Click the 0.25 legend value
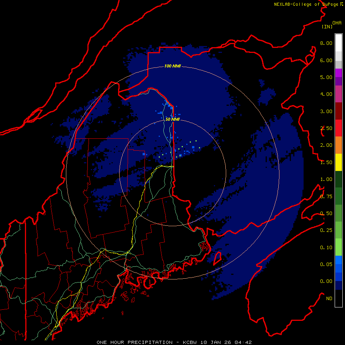Image resolution: width=345 pixels, height=345 pixels. 326,230
